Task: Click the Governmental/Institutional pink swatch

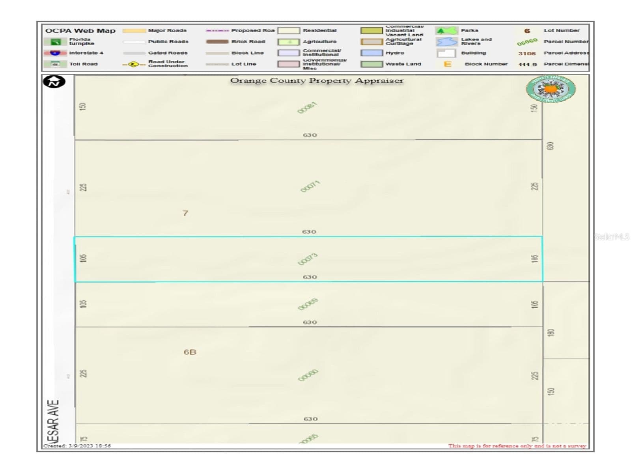Action: 289,64
